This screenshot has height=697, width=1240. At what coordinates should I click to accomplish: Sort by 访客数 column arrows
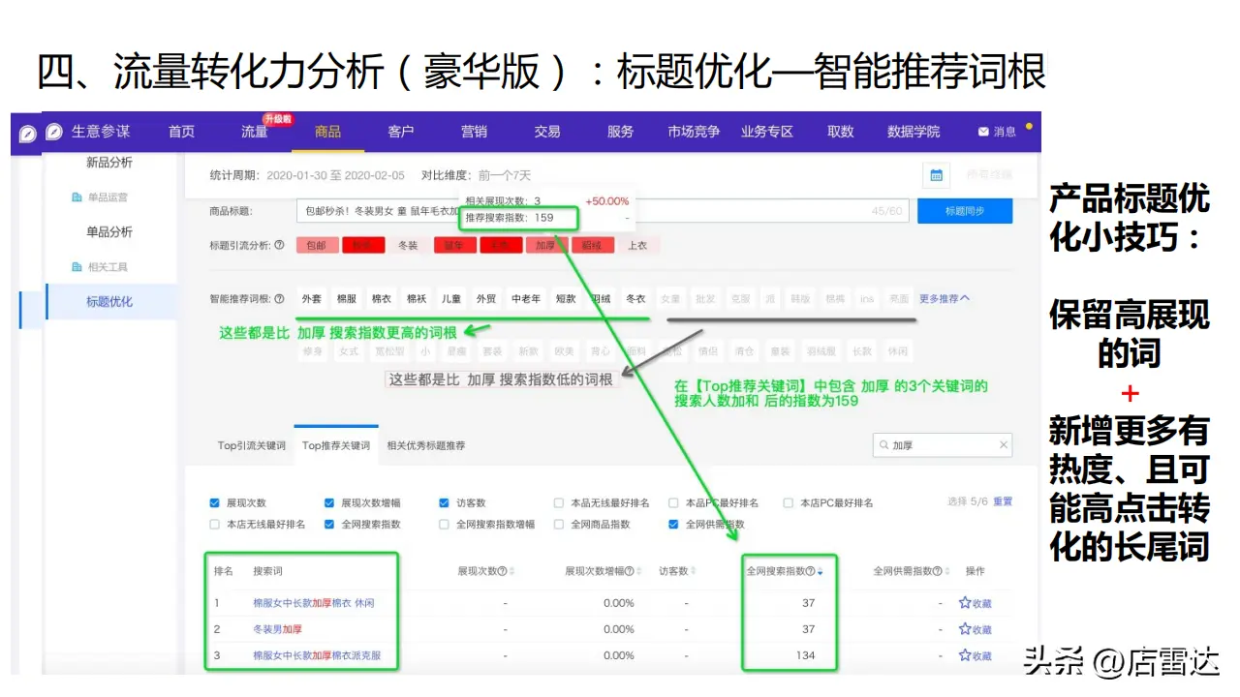point(693,571)
